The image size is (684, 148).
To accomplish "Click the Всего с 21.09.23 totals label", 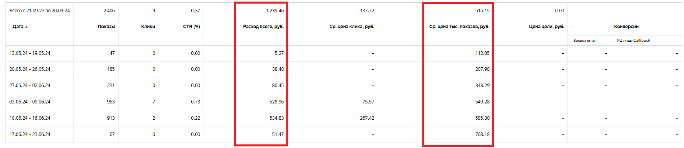I will [x=39, y=11].
